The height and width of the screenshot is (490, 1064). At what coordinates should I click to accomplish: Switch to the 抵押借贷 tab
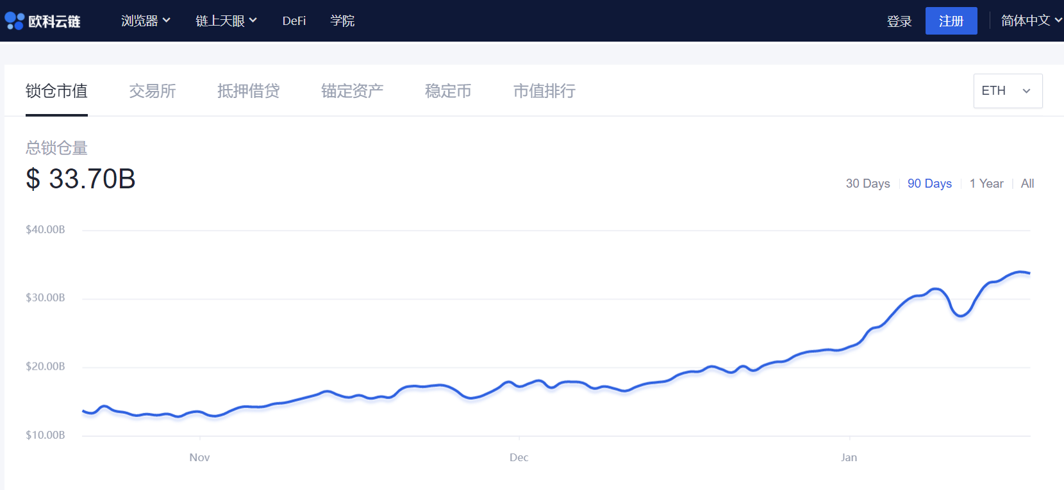[x=248, y=91]
